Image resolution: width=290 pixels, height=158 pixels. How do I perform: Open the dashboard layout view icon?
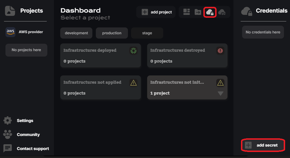point(187,12)
